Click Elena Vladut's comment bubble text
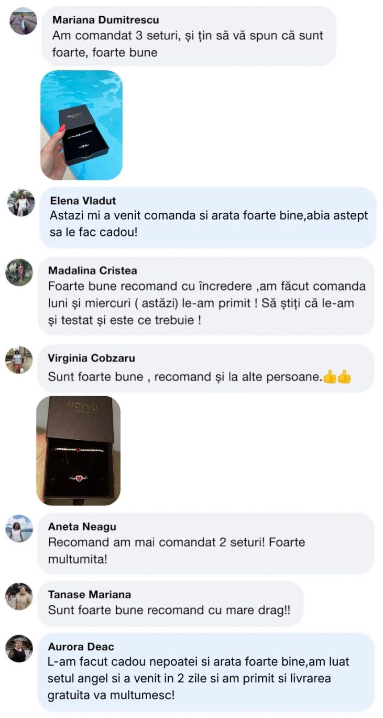The image size is (383, 718). (209, 223)
